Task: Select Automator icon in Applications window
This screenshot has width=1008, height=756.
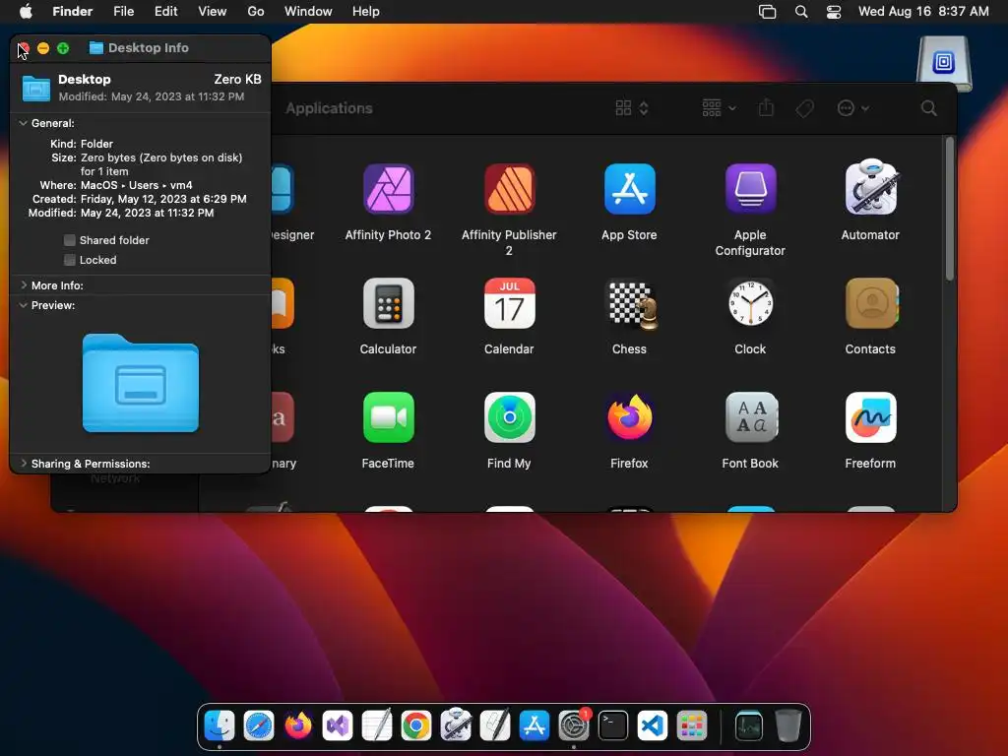Action: [x=870, y=187]
